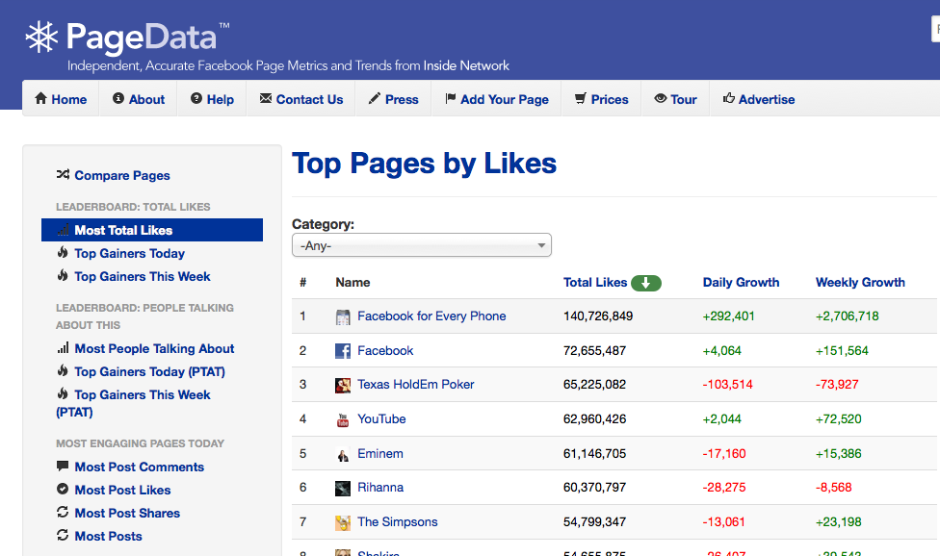Screen dimensions: 940x556
Task: Open the Top Gainers This Week leaderboard link
Action: point(143,276)
